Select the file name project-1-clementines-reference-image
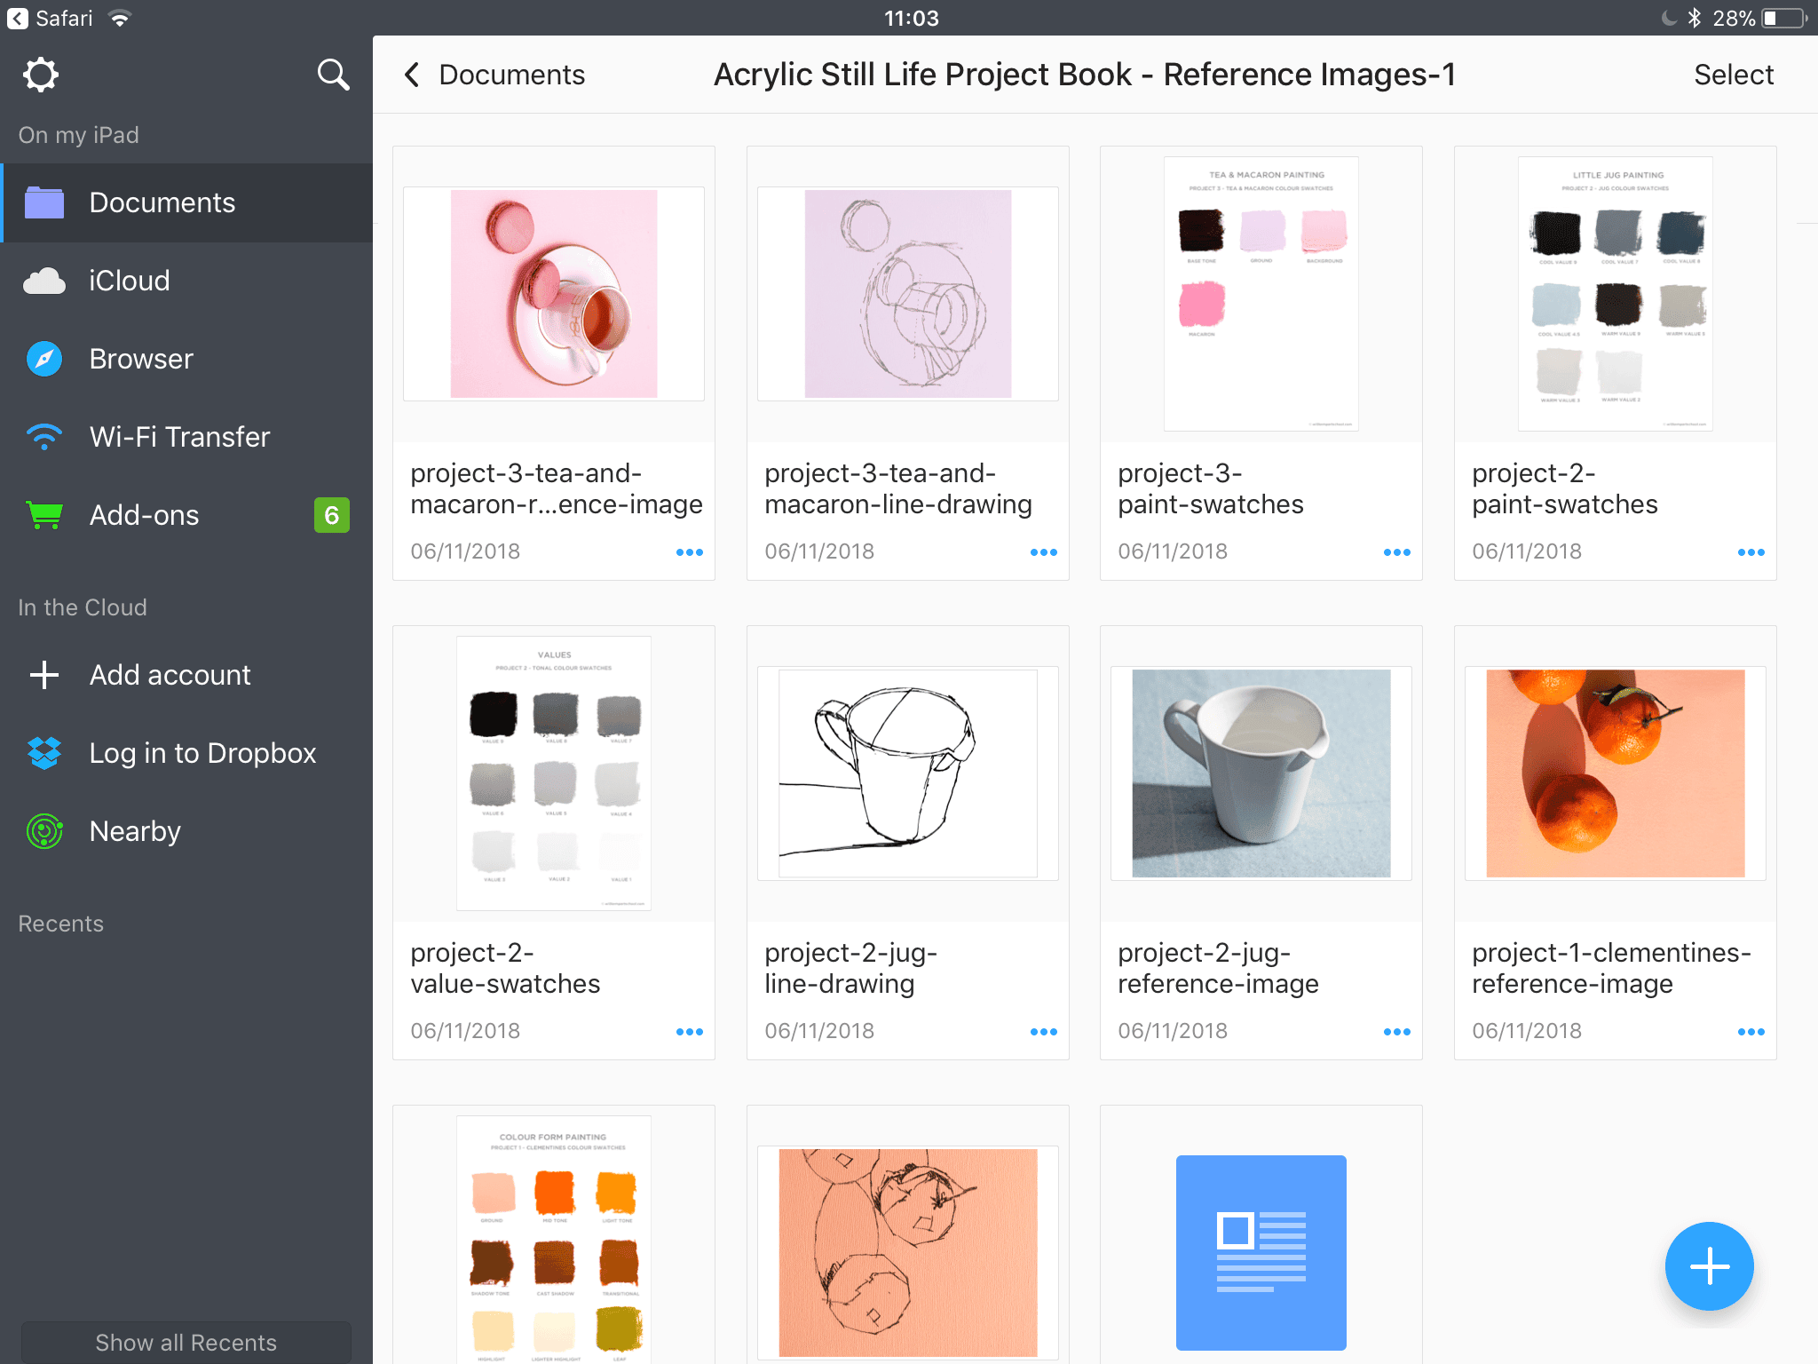Screen dimensions: 1818x1364 click(1611, 968)
